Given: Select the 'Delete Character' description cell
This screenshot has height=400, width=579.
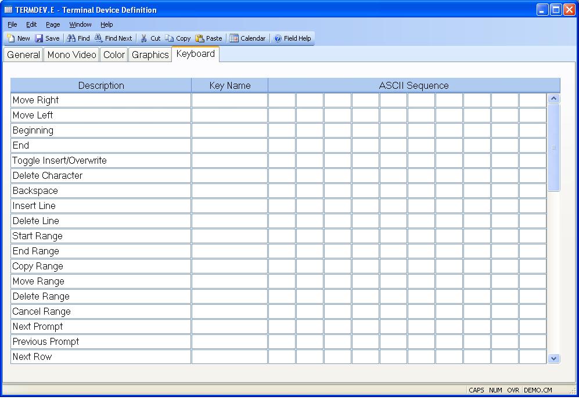Looking at the screenshot, I should pos(101,176).
